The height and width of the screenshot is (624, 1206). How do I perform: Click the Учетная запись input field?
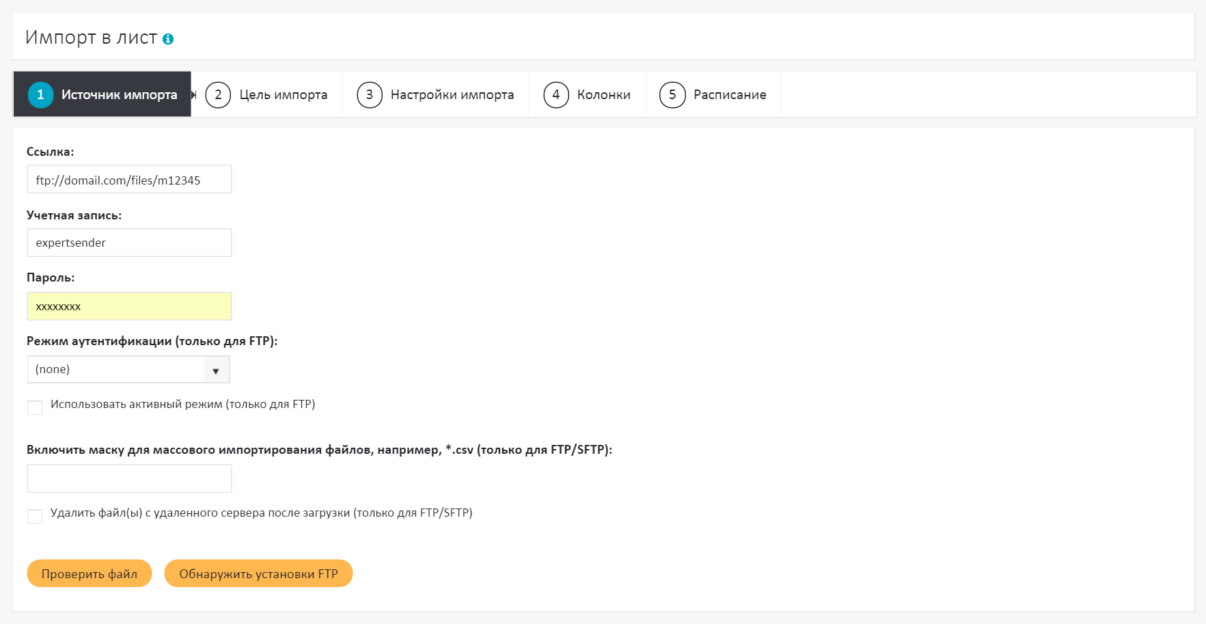(x=129, y=243)
